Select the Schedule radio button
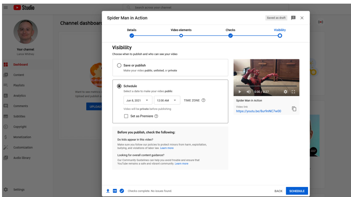This screenshot has width=351, height=197. pos(119,86)
